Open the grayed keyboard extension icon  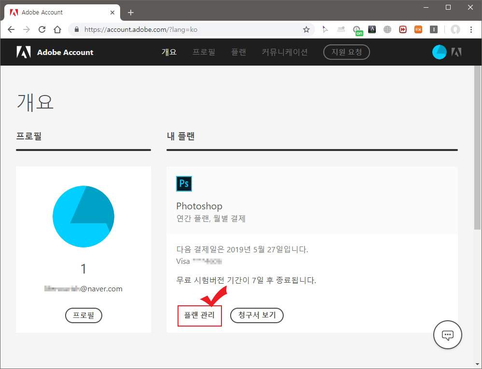(341, 29)
